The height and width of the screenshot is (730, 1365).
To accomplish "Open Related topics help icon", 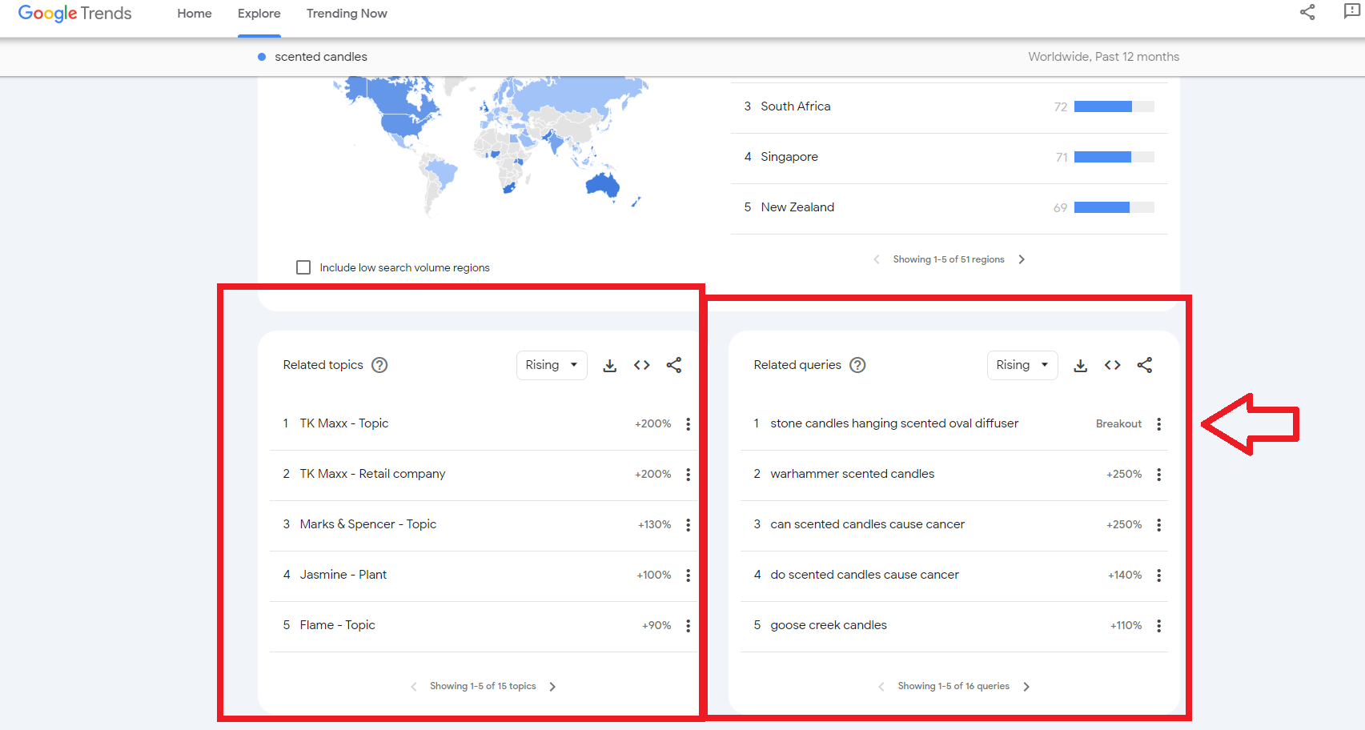I will 380,365.
